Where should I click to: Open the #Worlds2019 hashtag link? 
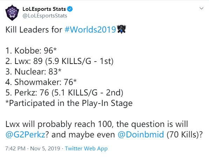(x=90, y=30)
